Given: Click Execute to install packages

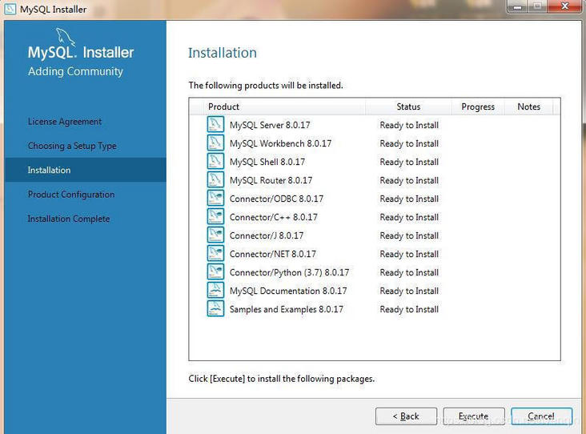Looking at the screenshot, I should point(473,416).
